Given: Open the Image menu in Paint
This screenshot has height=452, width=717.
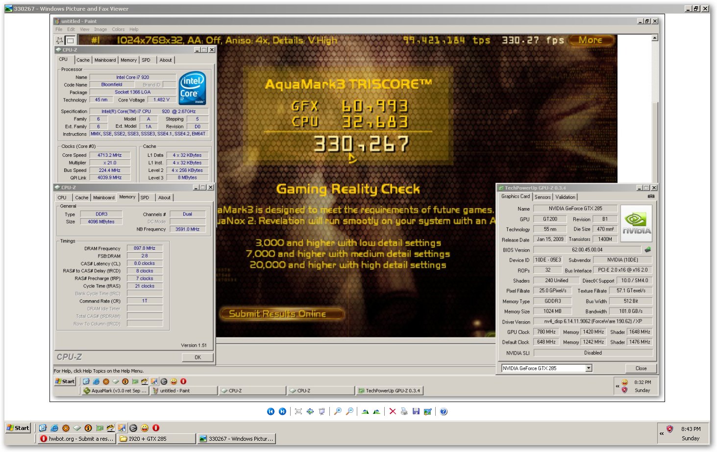Looking at the screenshot, I should (x=100, y=29).
